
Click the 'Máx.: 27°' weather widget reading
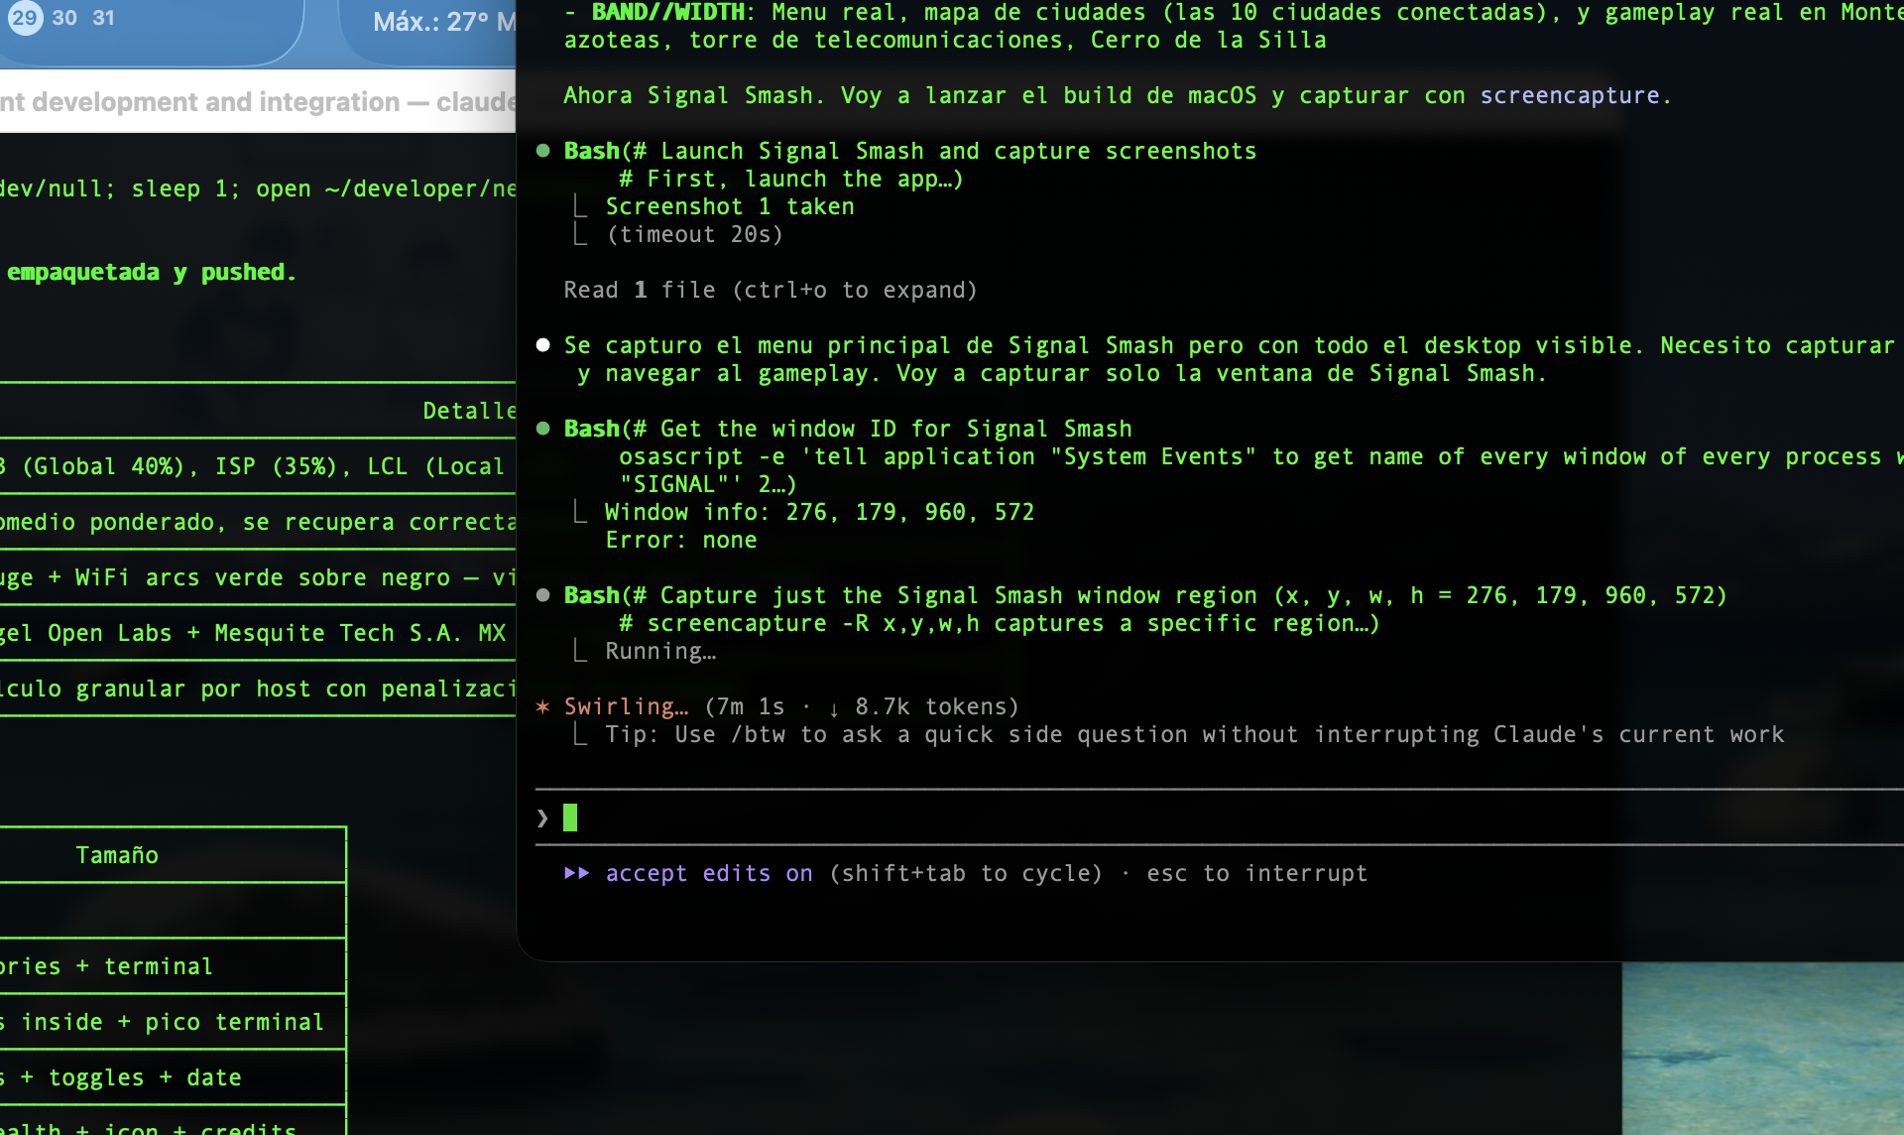tap(430, 22)
